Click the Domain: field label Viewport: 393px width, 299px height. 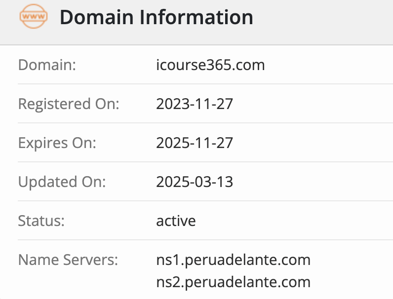tap(47, 65)
